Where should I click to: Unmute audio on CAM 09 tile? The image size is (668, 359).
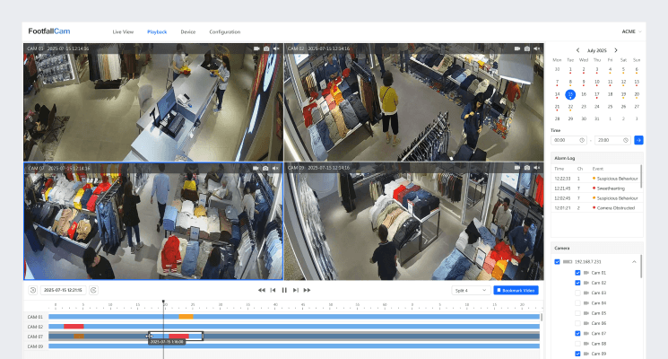tap(537, 168)
